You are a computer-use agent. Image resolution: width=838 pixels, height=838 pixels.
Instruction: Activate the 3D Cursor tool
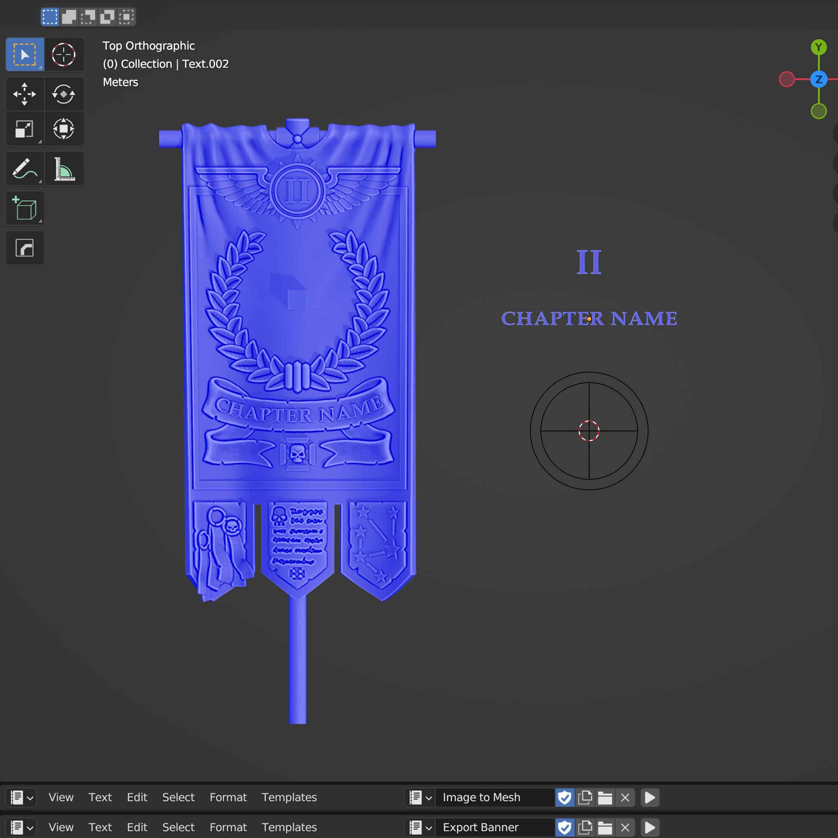click(64, 54)
